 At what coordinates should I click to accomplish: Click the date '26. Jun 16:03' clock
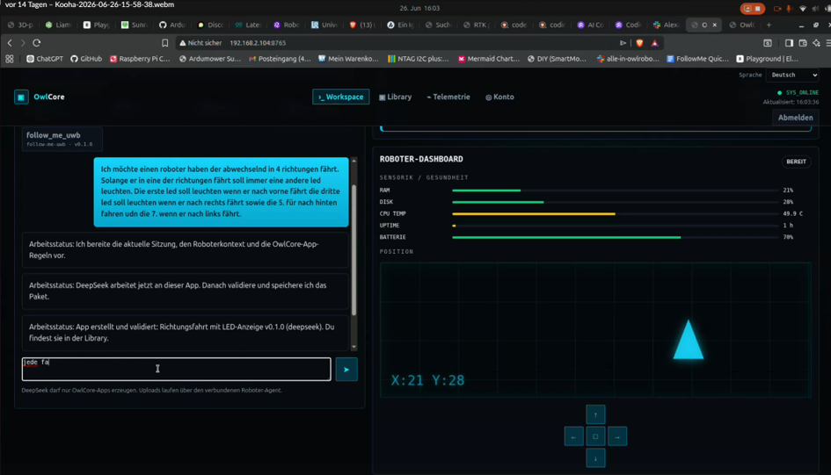pyautogui.click(x=419, y=9)
